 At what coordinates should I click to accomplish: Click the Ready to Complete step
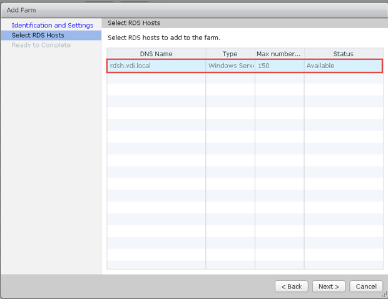[41, 45]
